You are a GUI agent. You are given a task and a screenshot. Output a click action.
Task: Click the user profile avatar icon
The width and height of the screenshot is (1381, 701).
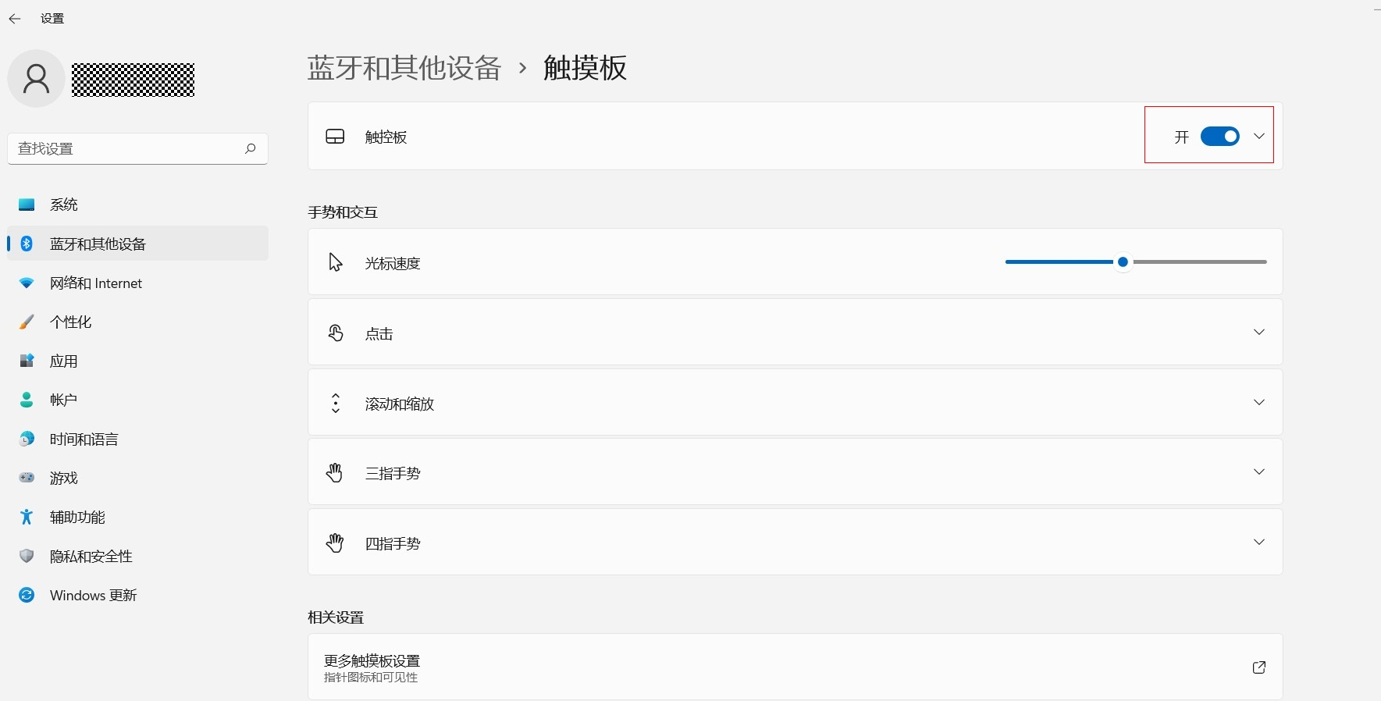click(x=36, y=79)
